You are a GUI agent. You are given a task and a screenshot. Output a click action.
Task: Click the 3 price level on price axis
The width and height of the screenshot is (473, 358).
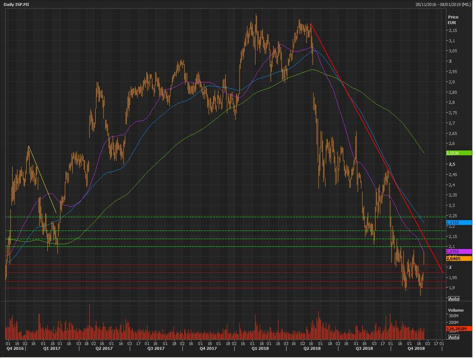450,61
